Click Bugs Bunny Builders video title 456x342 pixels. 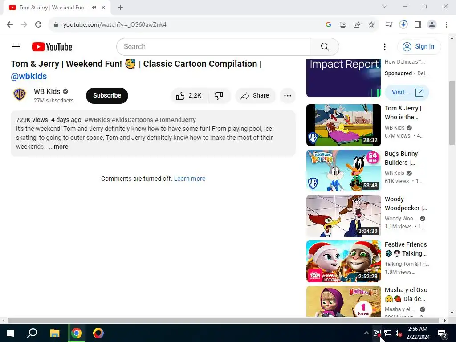(x=401, y=158)
